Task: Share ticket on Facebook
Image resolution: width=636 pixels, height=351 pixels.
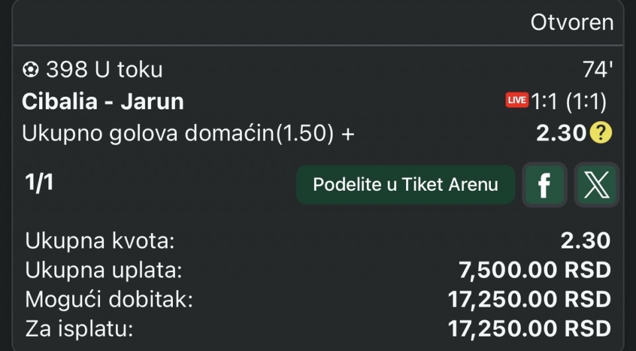Action: click(544, 185)
